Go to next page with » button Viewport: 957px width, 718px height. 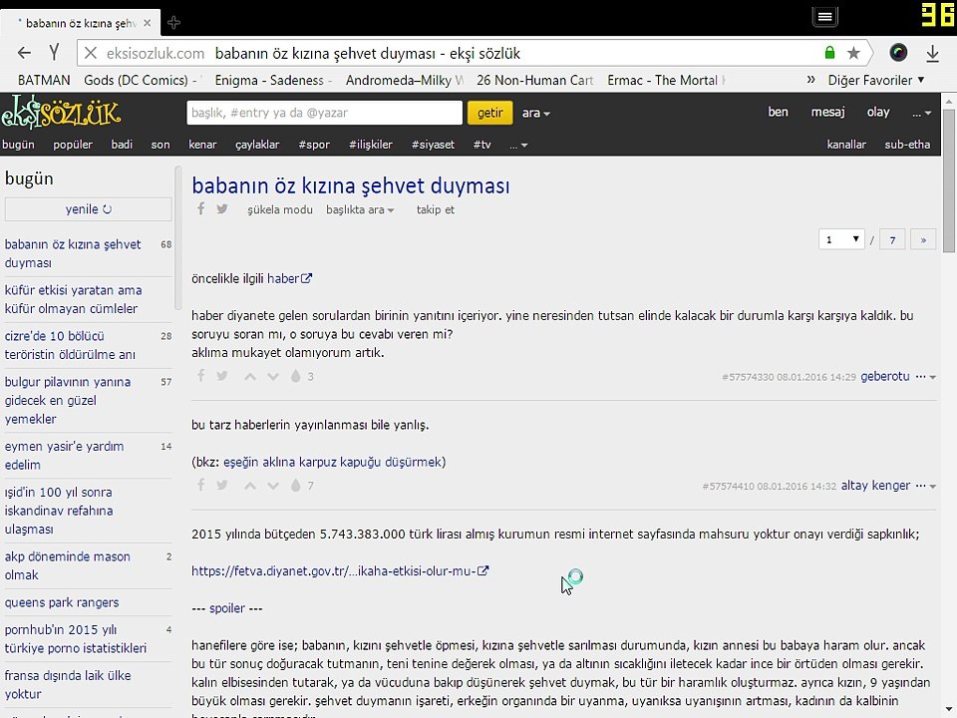(923, 239)
